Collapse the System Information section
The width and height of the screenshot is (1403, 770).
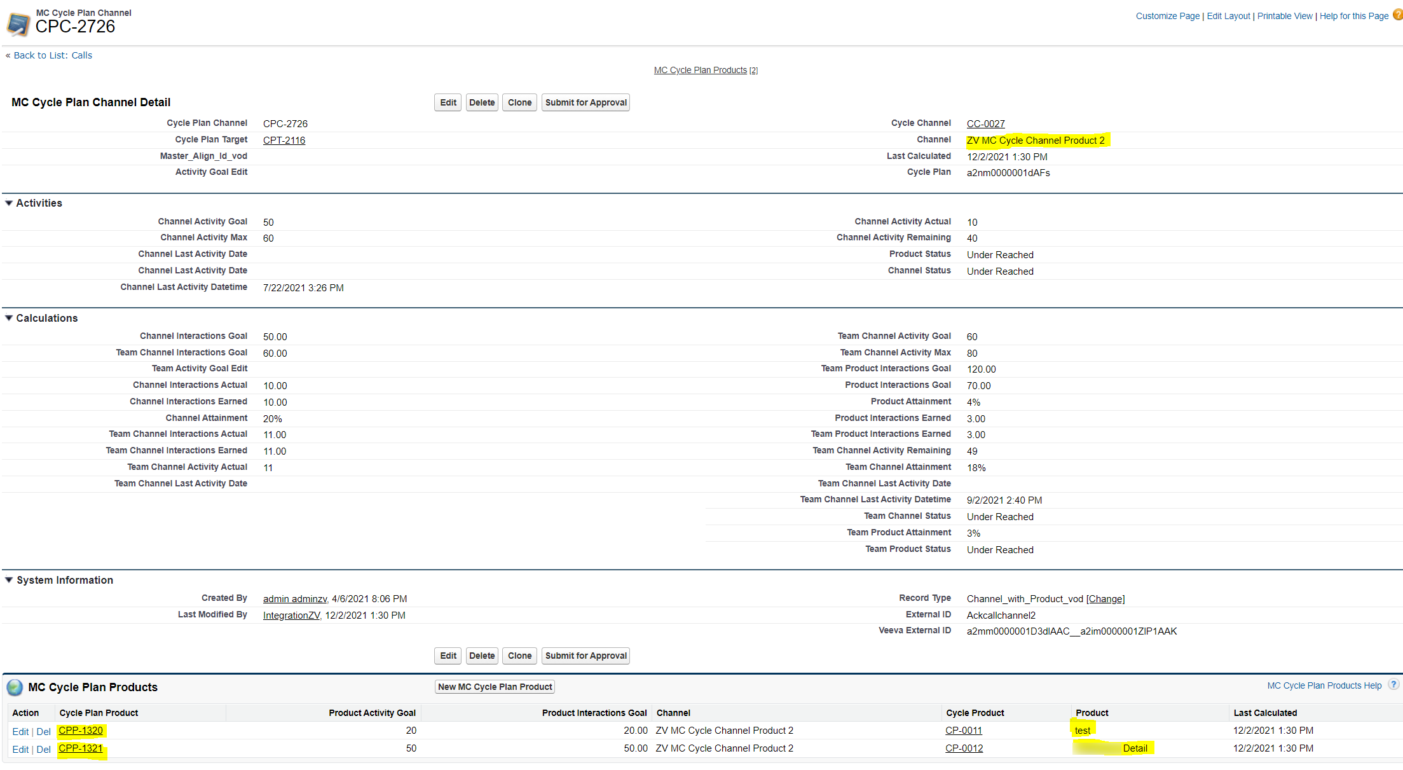(x=8, y=579)
